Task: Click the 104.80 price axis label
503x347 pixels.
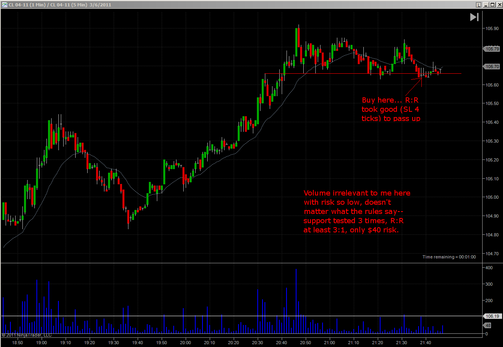Action: (x=493, y=235)
